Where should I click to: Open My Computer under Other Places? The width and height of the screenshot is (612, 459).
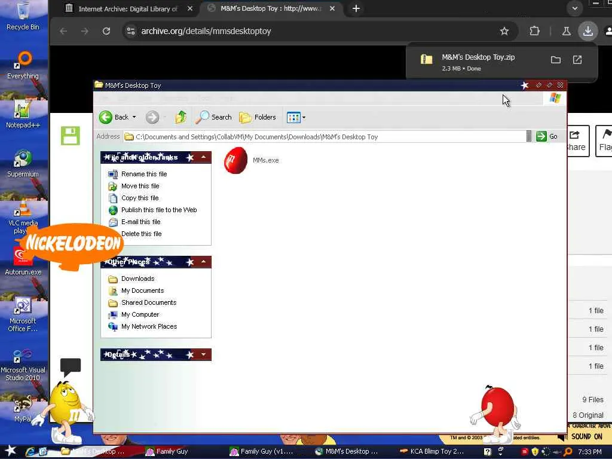(x=140, y=314)
